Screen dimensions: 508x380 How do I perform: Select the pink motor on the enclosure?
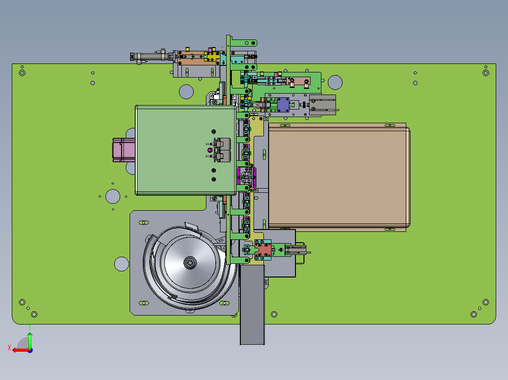coord(124,150)
